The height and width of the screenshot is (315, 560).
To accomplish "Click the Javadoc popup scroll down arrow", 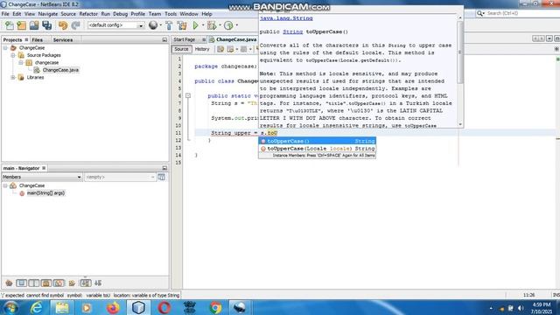I will click(x=460, y=124).
